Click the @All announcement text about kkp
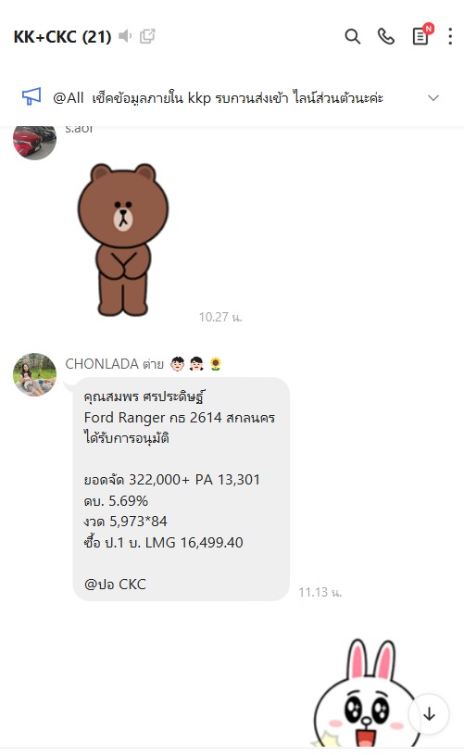This screenshot has height=755, width=464. (x=218, y=98)
